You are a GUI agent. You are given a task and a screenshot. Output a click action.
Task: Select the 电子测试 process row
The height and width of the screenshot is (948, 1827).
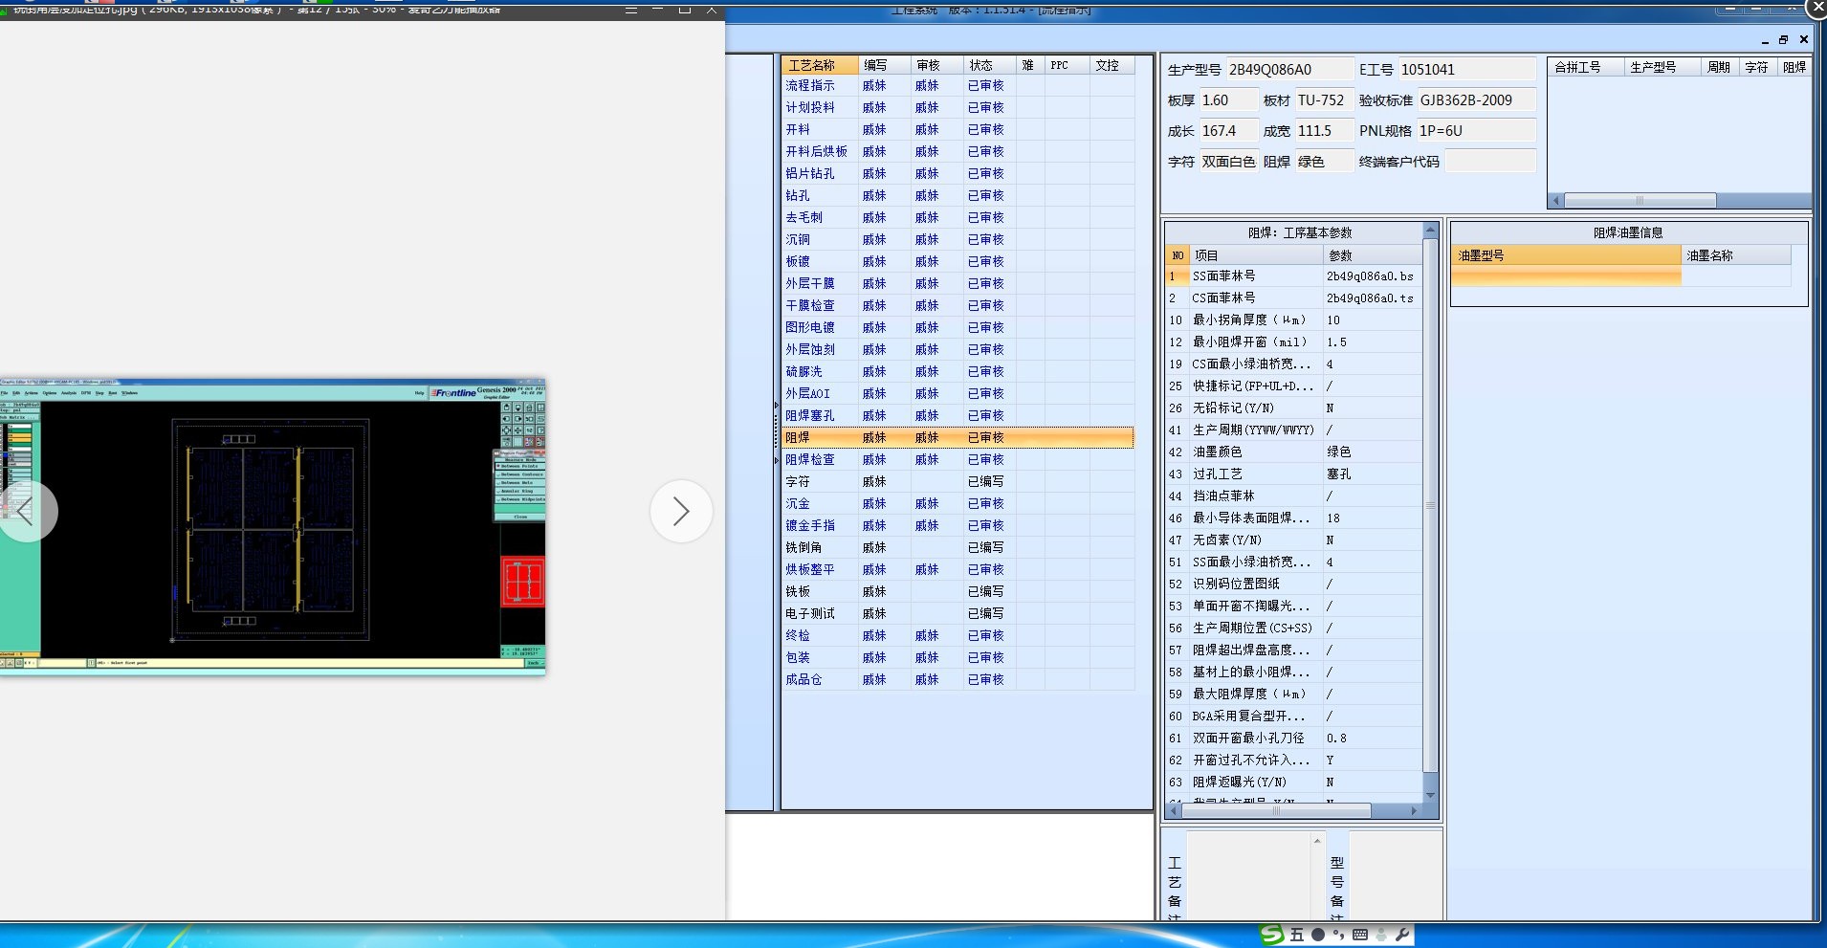point(958,614)
